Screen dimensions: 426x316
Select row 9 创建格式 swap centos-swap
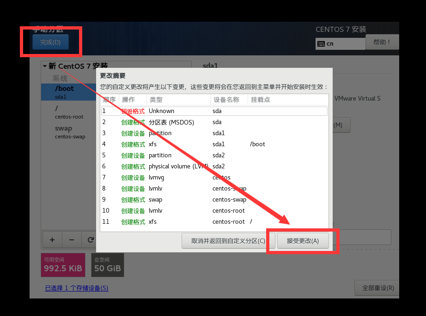click(185, 199)
